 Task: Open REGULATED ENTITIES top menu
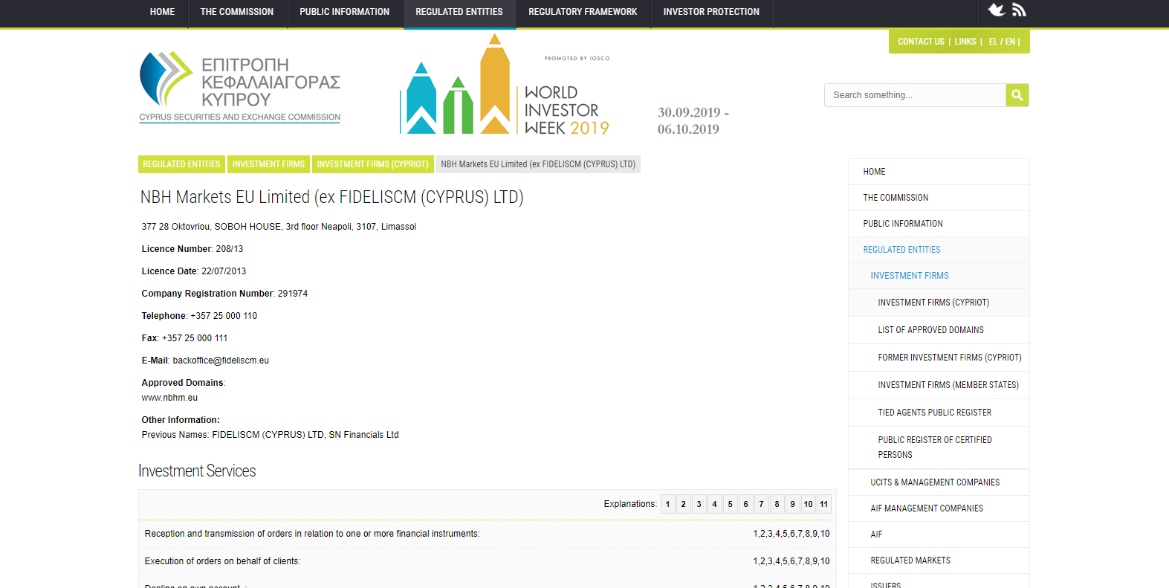tap(459, 12)
